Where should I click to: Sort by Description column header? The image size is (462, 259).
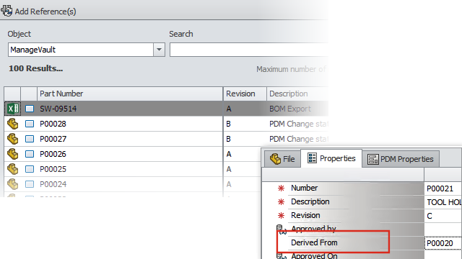tap(297, 94)
